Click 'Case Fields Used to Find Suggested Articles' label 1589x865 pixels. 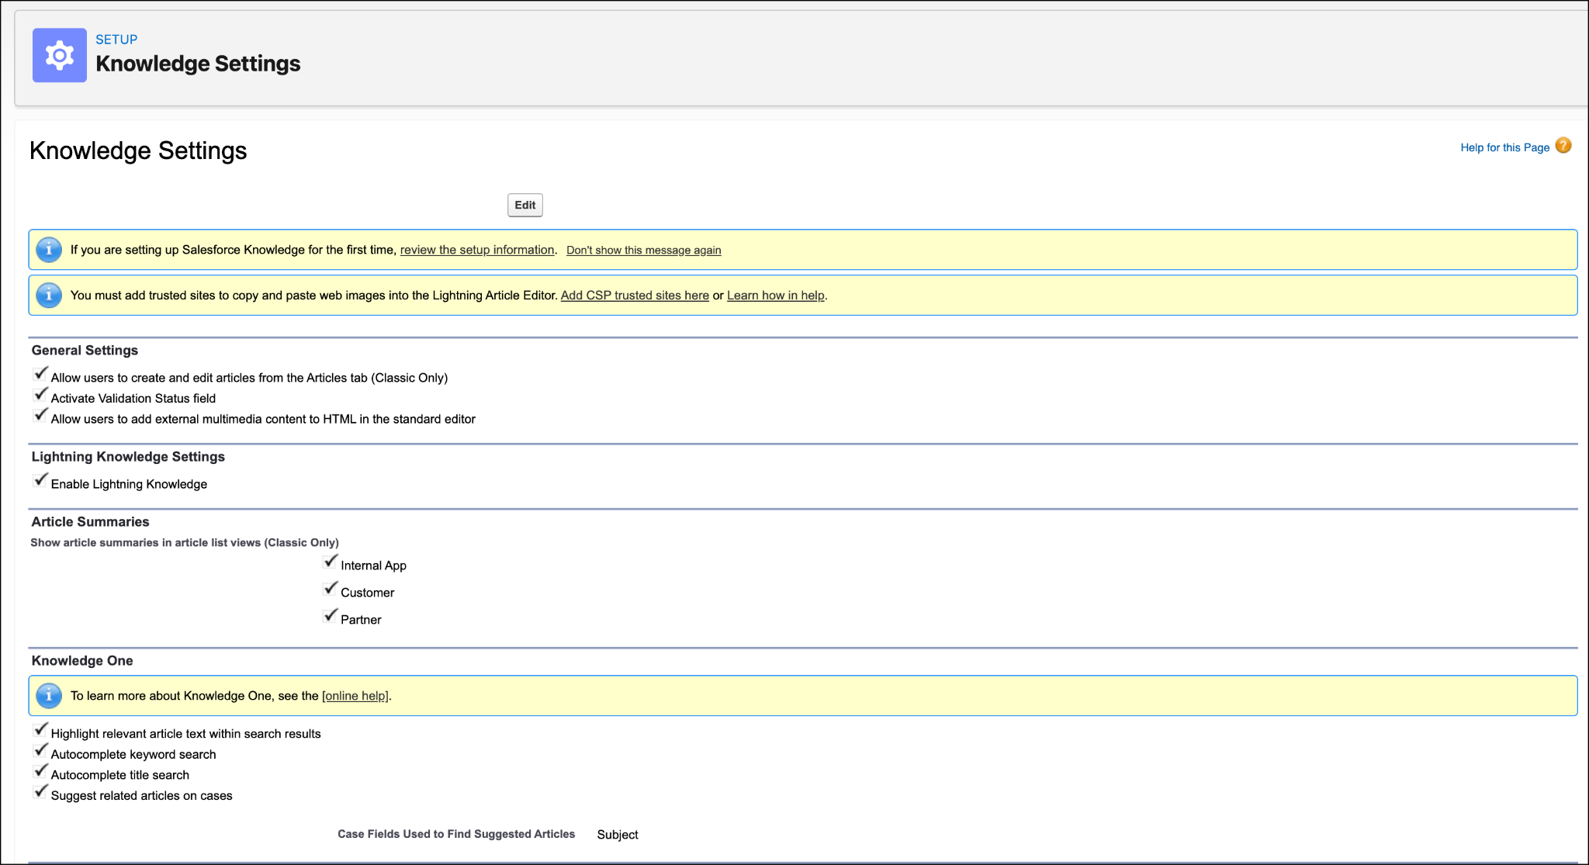pyautogui.click(x=456, y=834)
